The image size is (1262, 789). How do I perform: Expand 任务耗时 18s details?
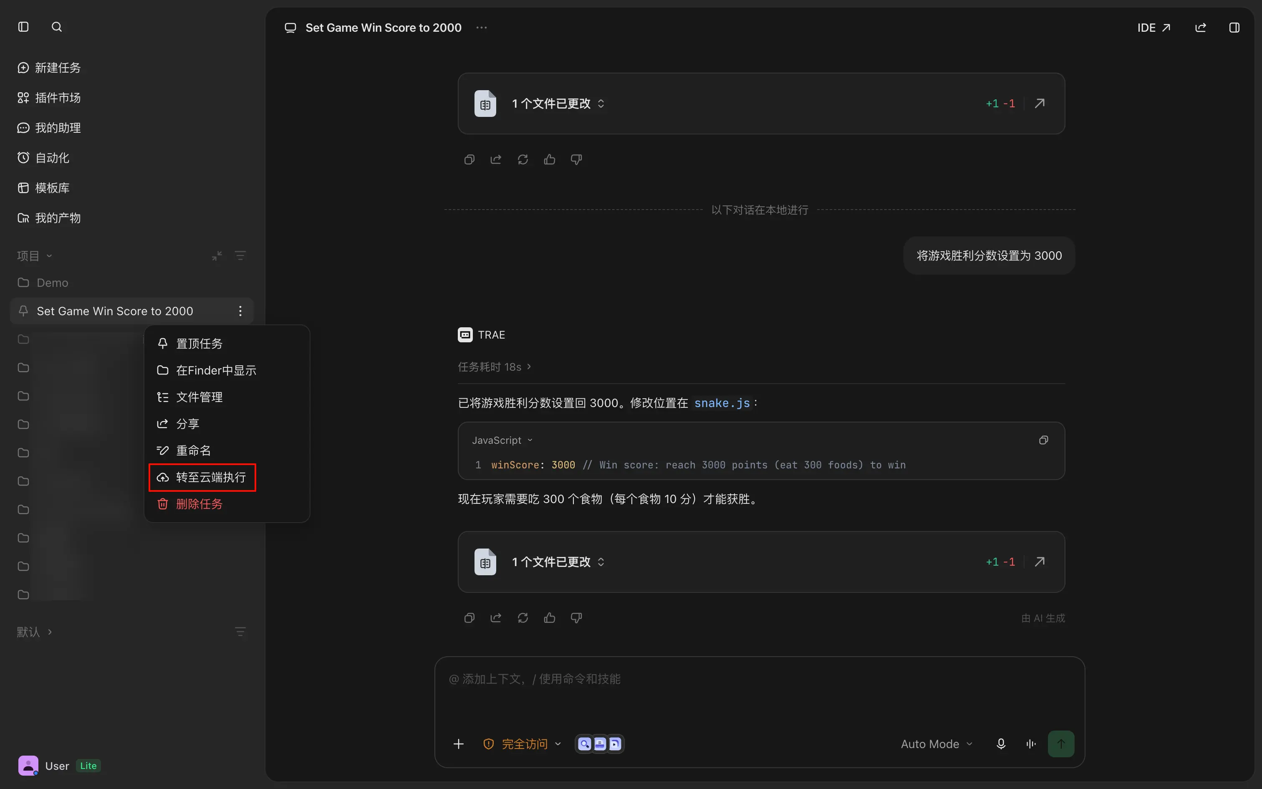click(x=495, y=367)
